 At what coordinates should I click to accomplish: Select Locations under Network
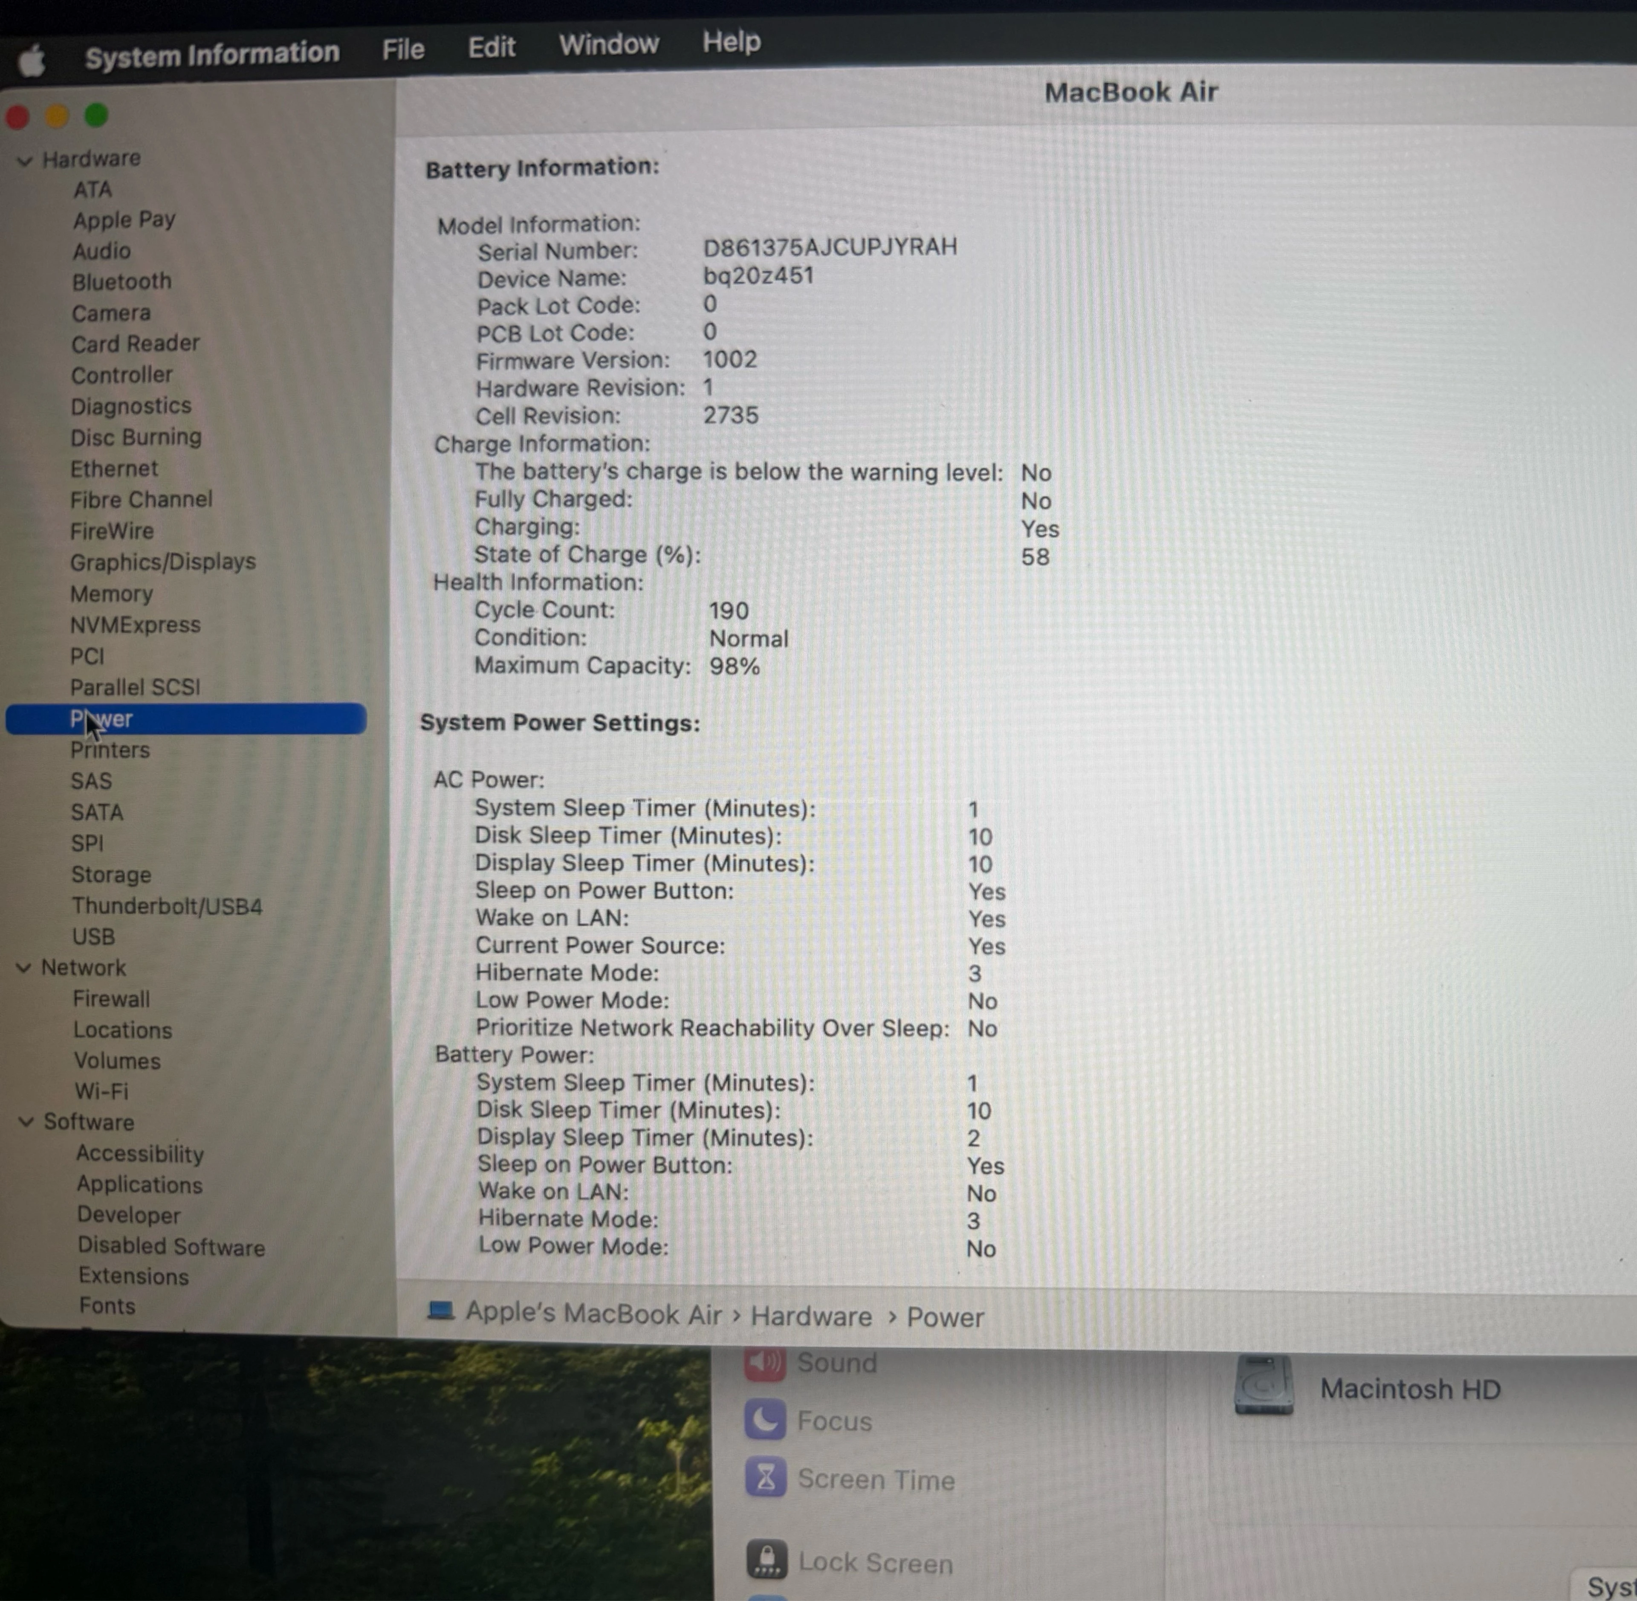tap(123, 1030)
